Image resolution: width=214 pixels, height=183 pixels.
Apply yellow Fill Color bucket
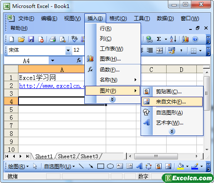tap(180, 167)
